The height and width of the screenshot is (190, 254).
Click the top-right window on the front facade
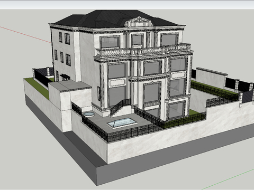tap(169, 40)
